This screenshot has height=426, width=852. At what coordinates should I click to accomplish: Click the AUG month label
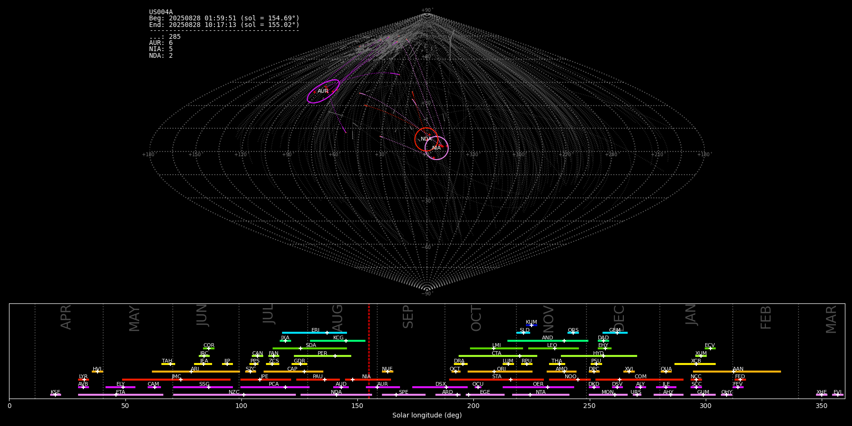pyautogui.click(x=337, y=318)
